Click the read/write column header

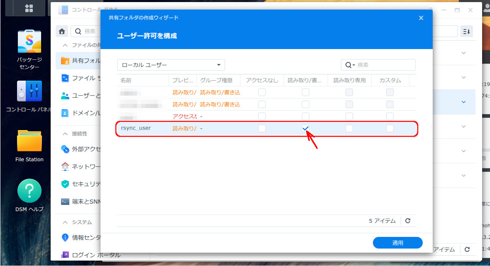point(305,81)
